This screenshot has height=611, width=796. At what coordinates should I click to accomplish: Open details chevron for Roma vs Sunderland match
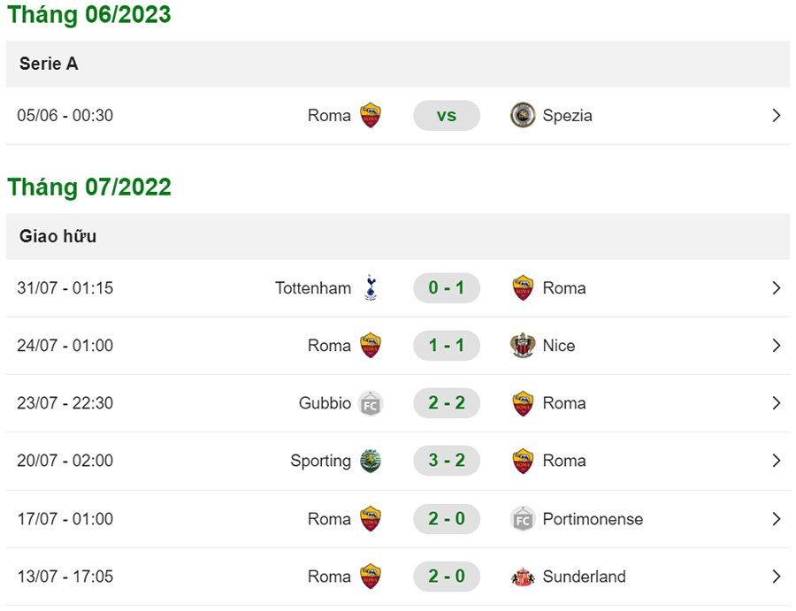tap(777, 577)
